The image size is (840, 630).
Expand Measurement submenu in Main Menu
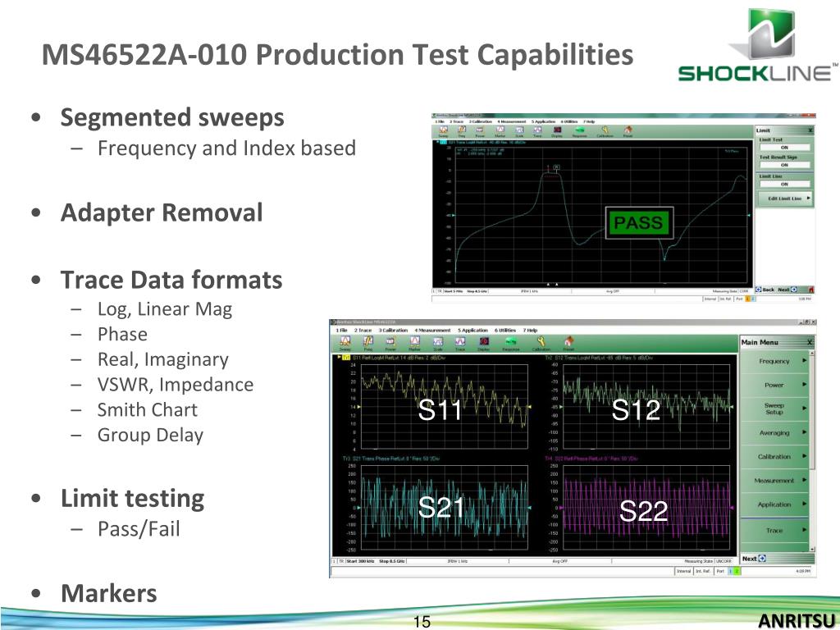(x=774, y=481)
